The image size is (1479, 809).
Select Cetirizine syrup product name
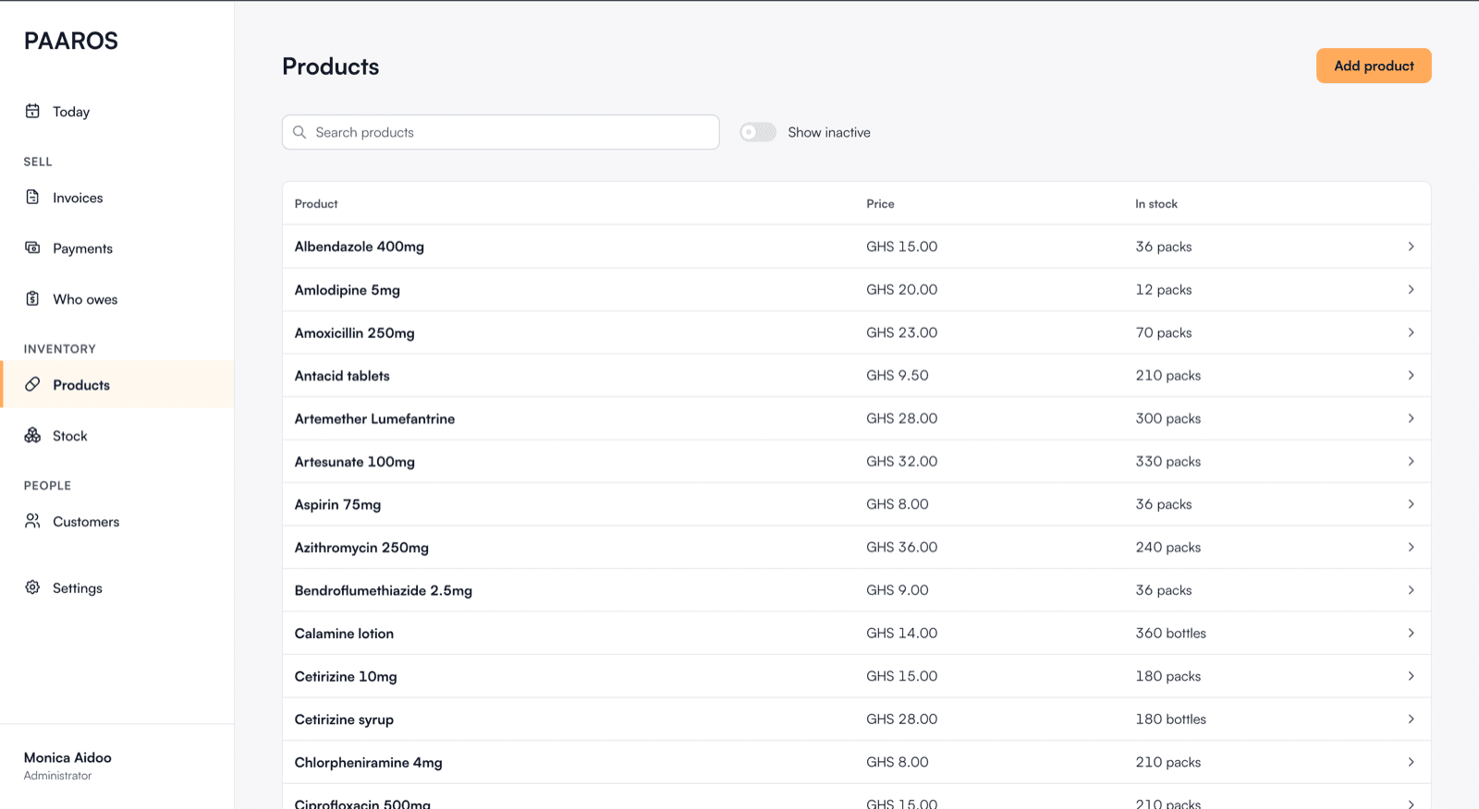point(344,720)
